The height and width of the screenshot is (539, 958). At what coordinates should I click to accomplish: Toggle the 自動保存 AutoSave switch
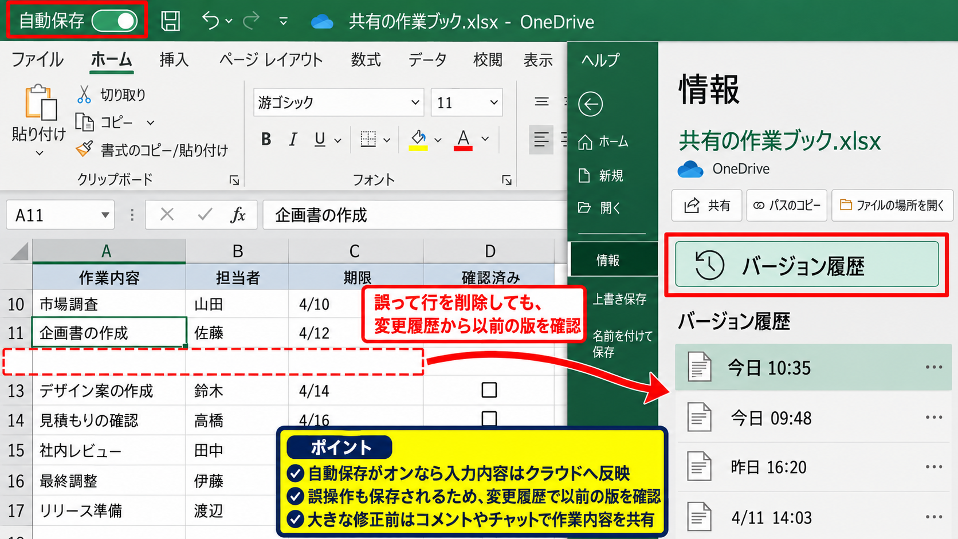(115, 21)
